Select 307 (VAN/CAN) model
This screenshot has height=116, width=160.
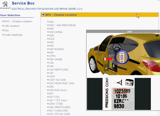(x=58, y=111)
